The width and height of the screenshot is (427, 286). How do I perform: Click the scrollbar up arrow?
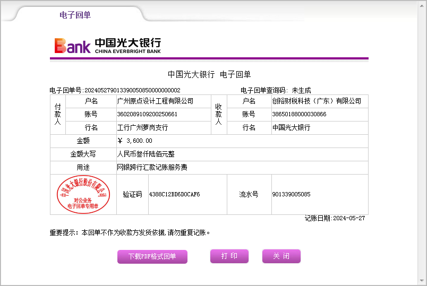(422, 5)
